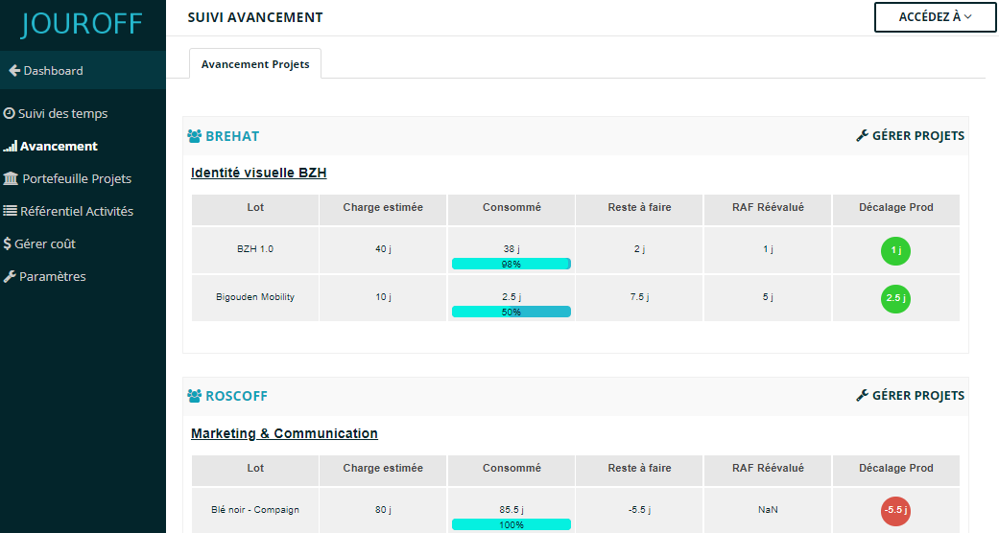Click the back arrow icon beside Dashboard
Image resolution: width=999 pixels, height=533 pixels.
coord(14,71)
